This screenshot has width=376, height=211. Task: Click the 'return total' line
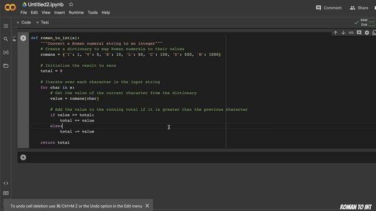tap(55, 142)
